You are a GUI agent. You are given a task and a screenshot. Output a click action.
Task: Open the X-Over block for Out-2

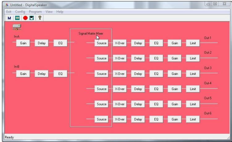[x=120, y=58]
